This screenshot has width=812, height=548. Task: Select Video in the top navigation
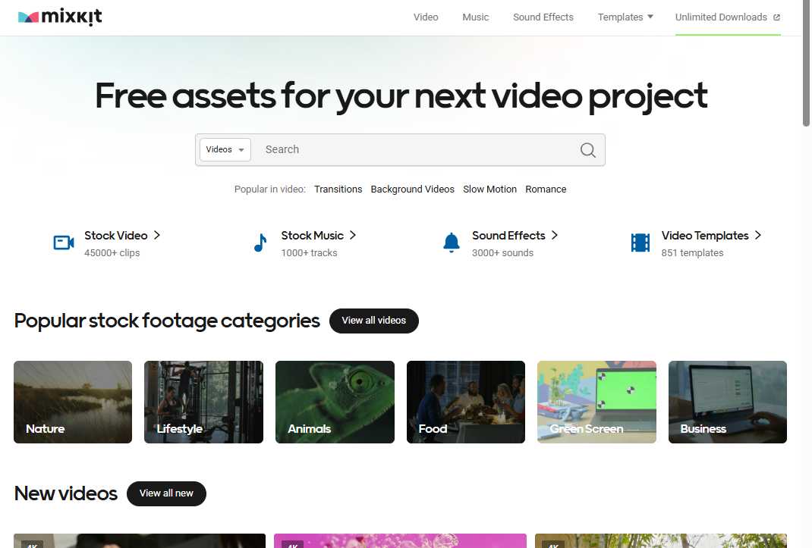[x=426, y=17]
